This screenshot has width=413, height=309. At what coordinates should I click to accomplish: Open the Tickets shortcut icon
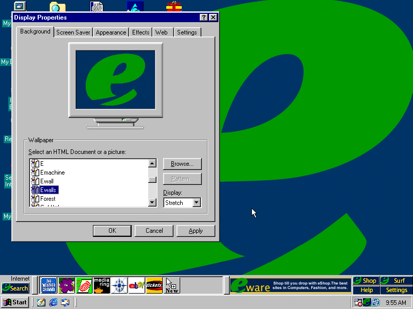[154, 285]
